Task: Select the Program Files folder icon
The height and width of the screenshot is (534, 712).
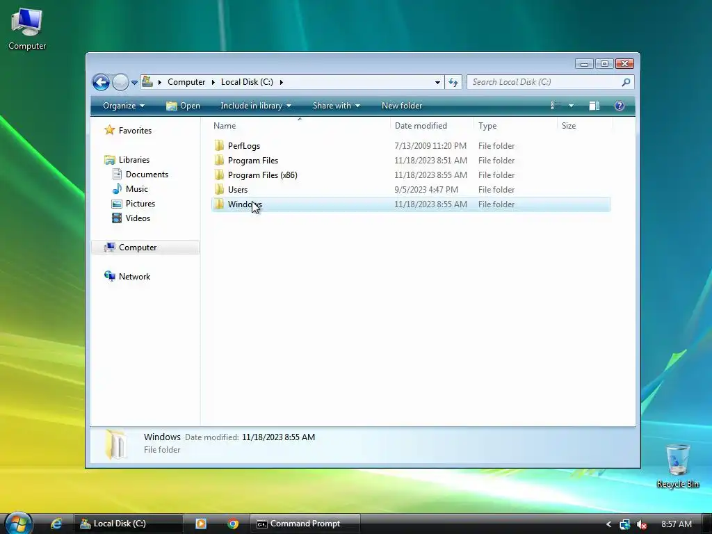Action: pyautogui.click(x=219, y=161)
